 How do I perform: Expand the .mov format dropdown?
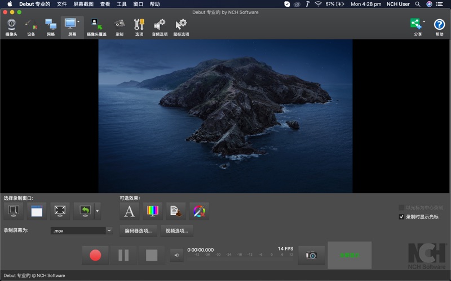click(109, 230)
